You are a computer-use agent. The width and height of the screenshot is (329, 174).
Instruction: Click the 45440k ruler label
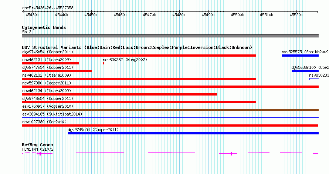tap(62, 15)
